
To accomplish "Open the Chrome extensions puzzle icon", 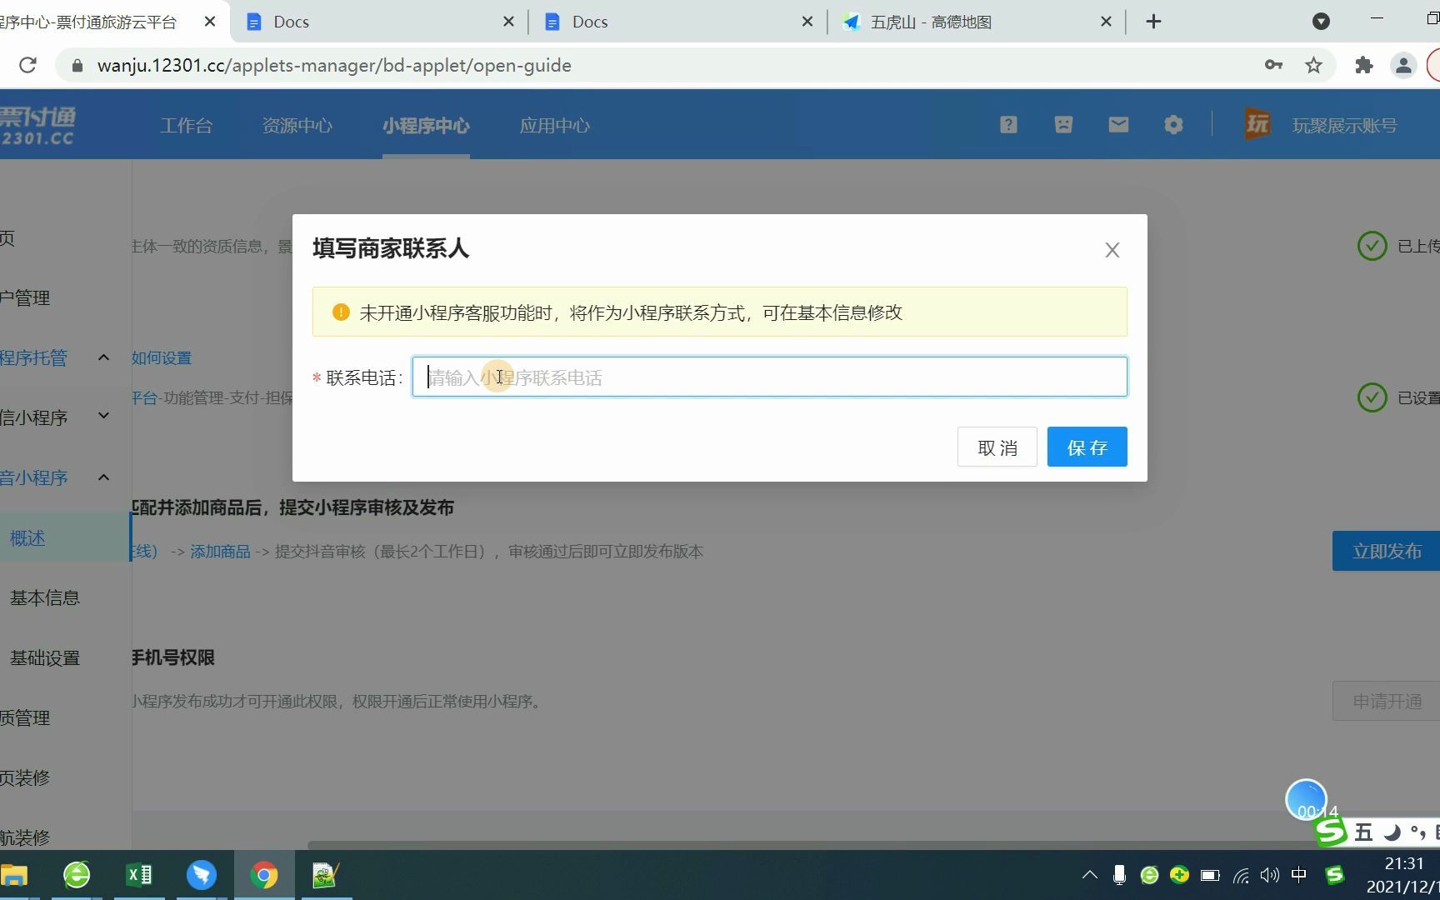I will [x=1363, y=65].
